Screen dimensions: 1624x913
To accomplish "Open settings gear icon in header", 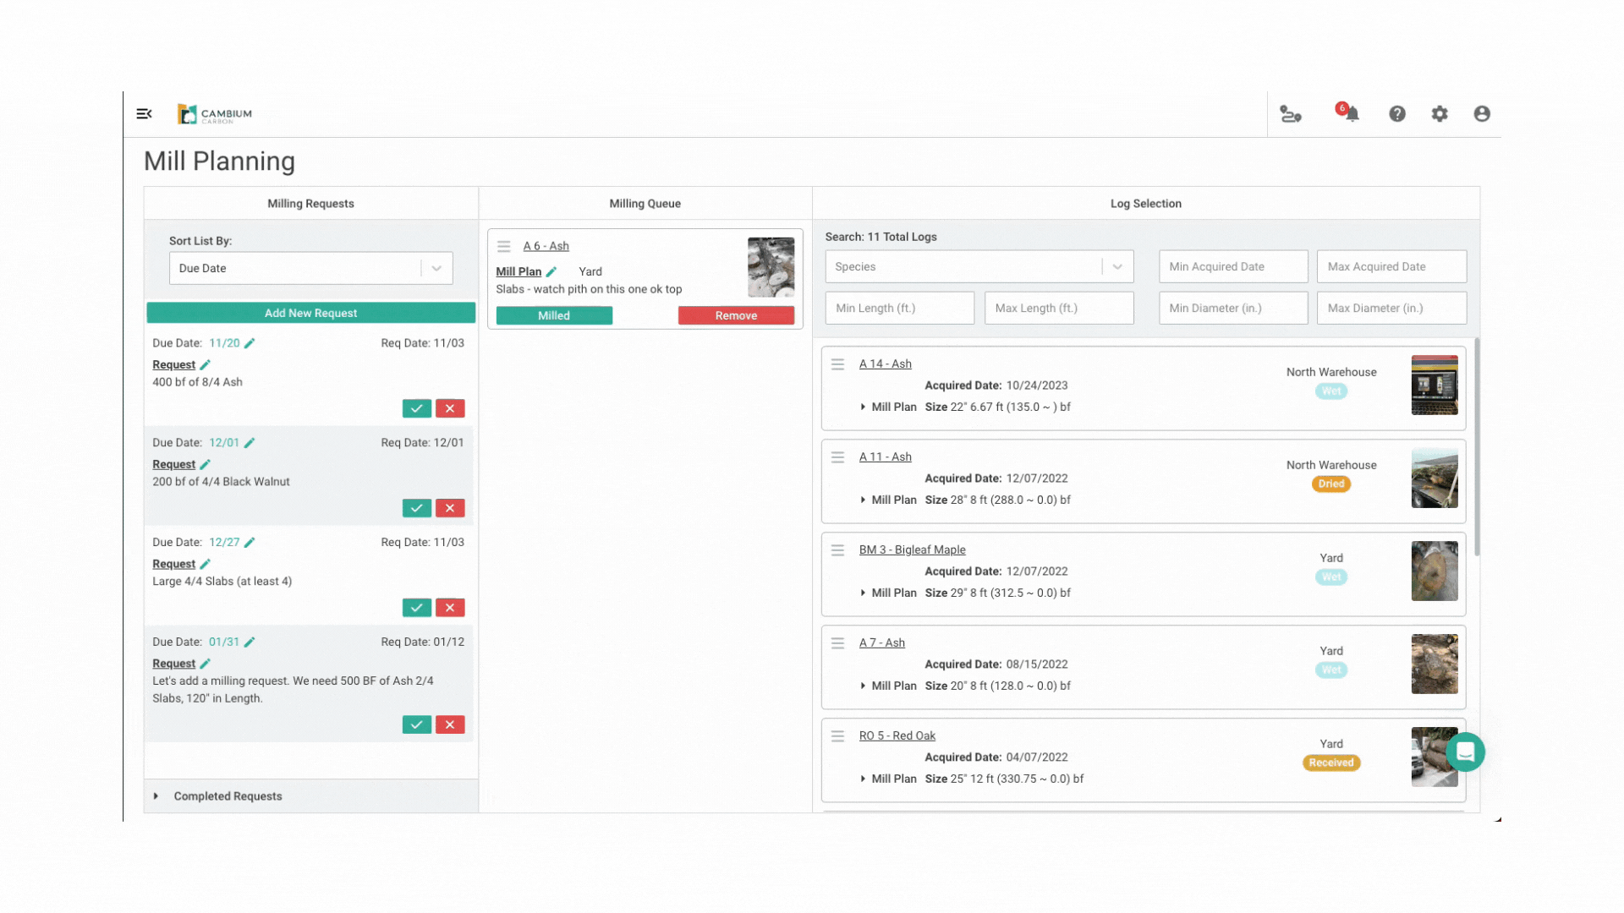I will 1439,113.
